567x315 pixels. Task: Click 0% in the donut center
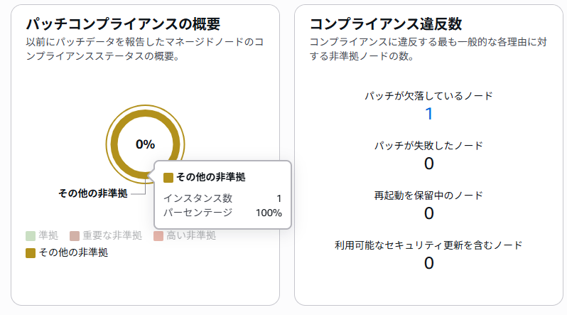(x=145, y=144)
